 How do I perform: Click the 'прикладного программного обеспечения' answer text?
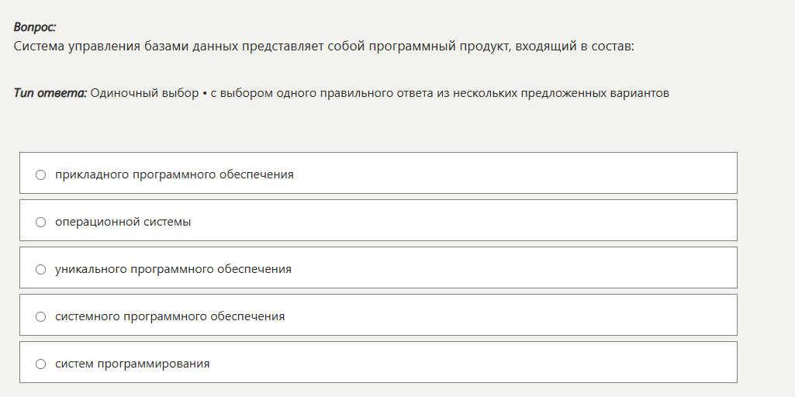(175, 174)
